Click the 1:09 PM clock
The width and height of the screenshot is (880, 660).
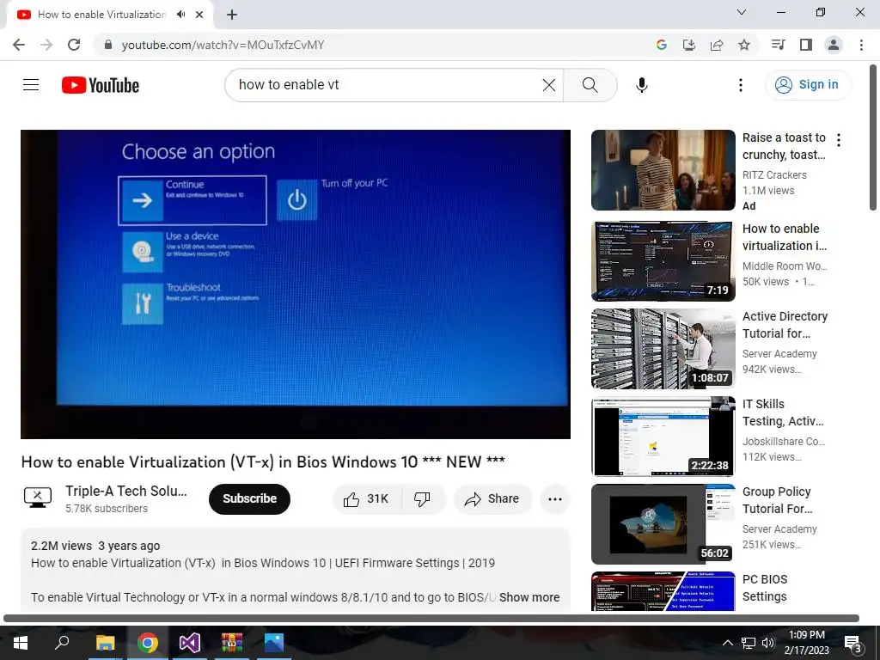click(x=806, y=635)
